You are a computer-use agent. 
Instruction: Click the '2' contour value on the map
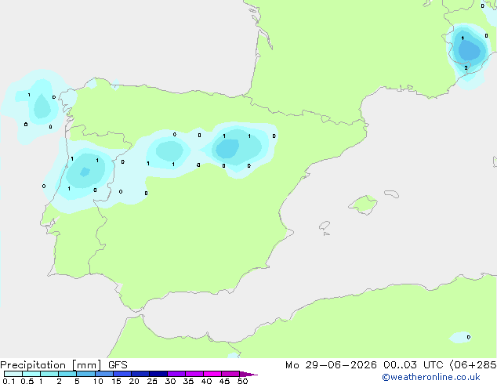pyautogui.click(x=466, y=68)
